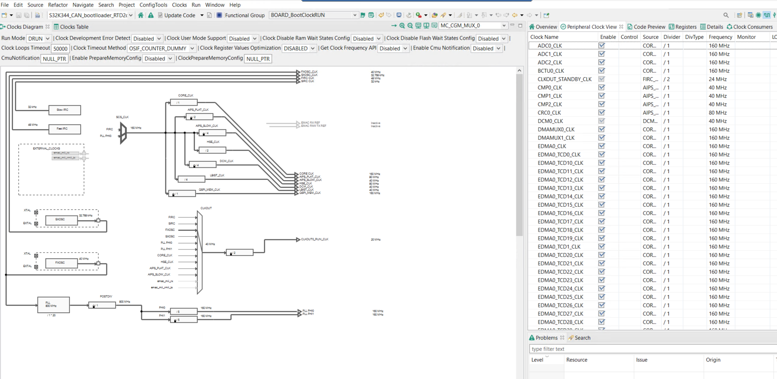Screen dimensions: 777x379
Task: Click the green flag icon beside Functional Group
Action: pos(363,15)
